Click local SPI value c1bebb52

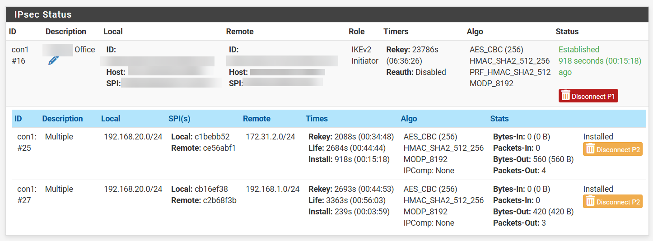click(212, 137)
